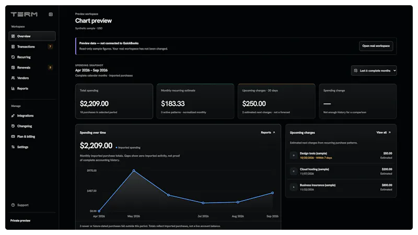The image size is (418, 235).
Task: Collapse the sidebar using the panel icon
Action: coord(51,15)
